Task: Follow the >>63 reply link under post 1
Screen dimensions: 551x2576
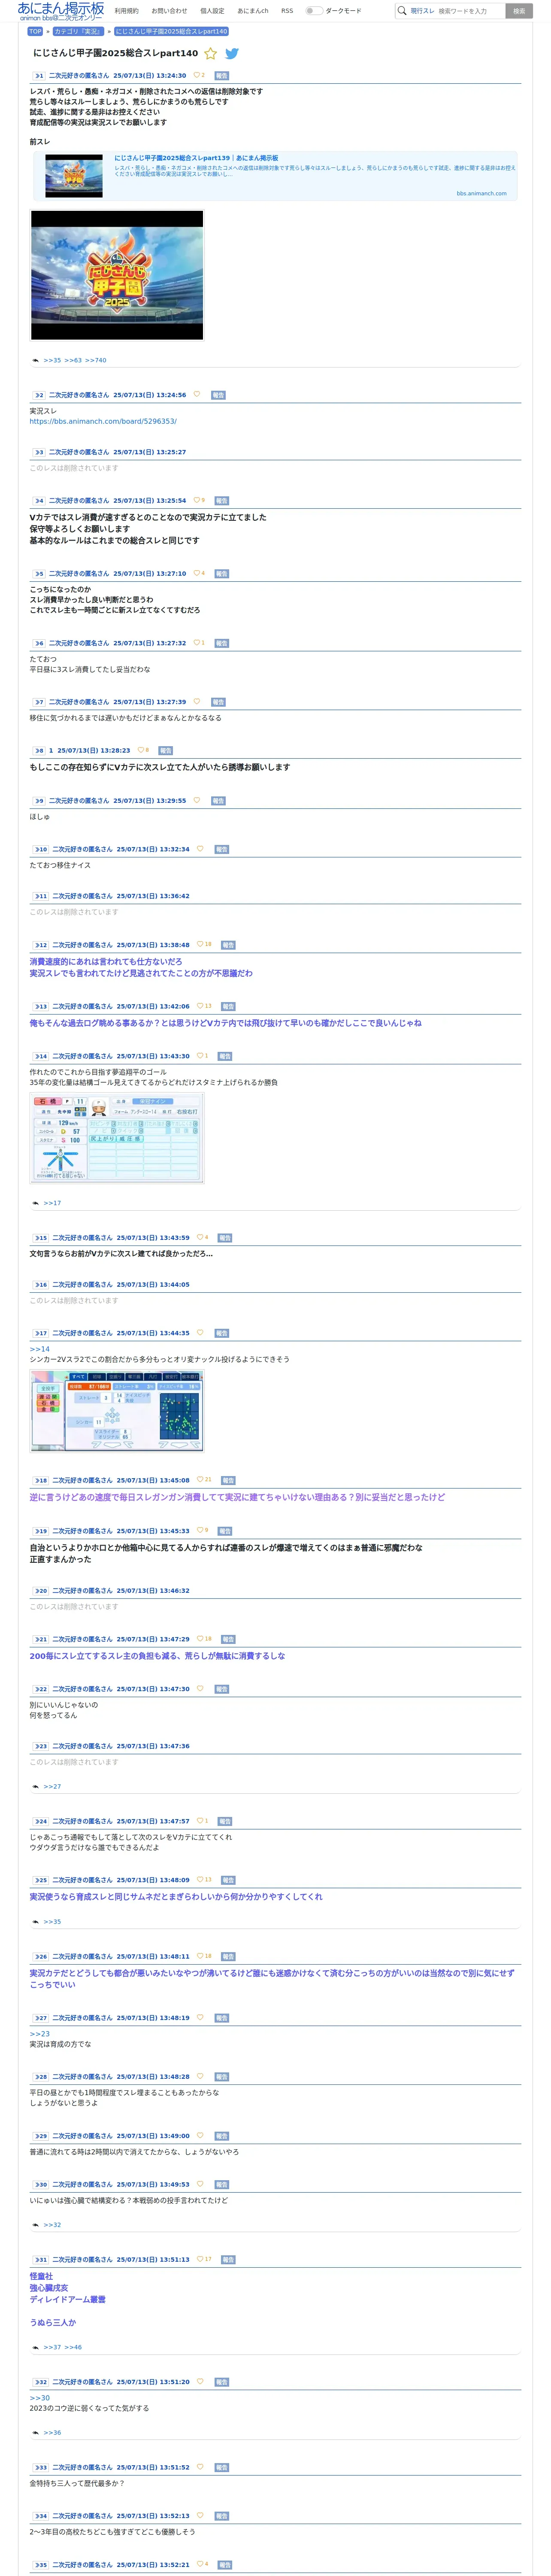Action: pos(74,360)
